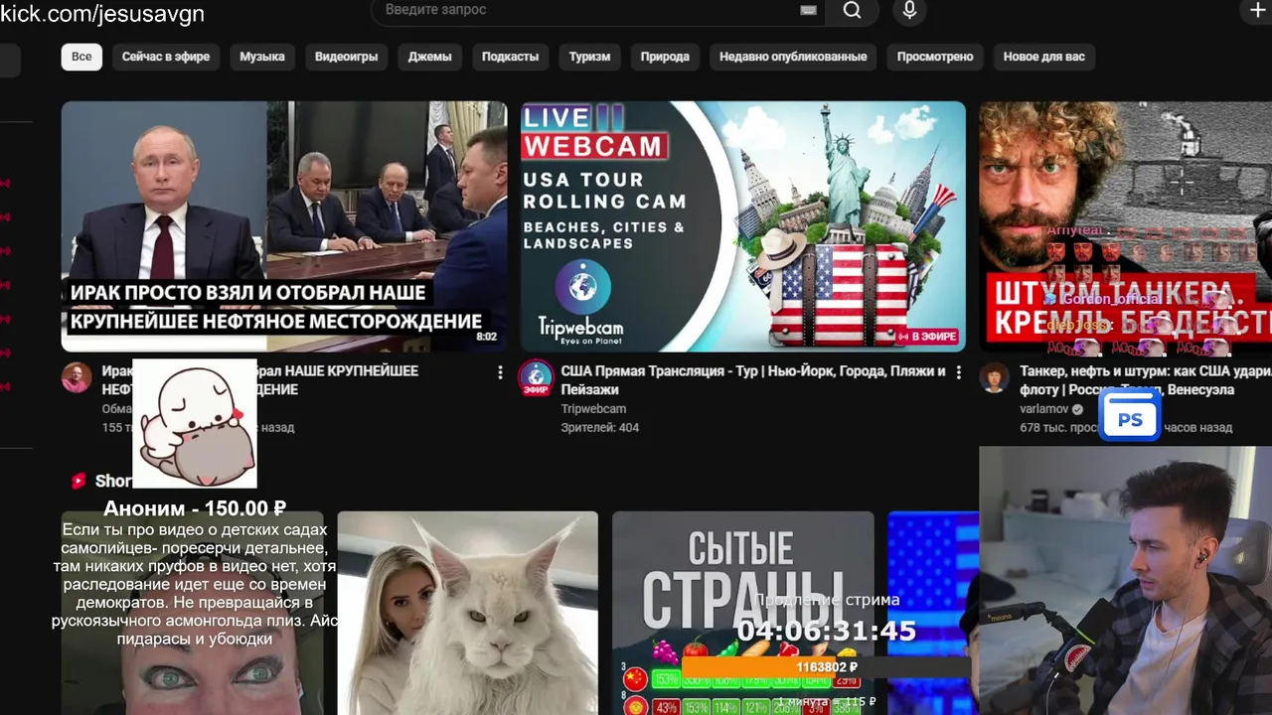Open channel avatar of Ирак video
This screenshot has width=1272, height=715.
(77, 377)
